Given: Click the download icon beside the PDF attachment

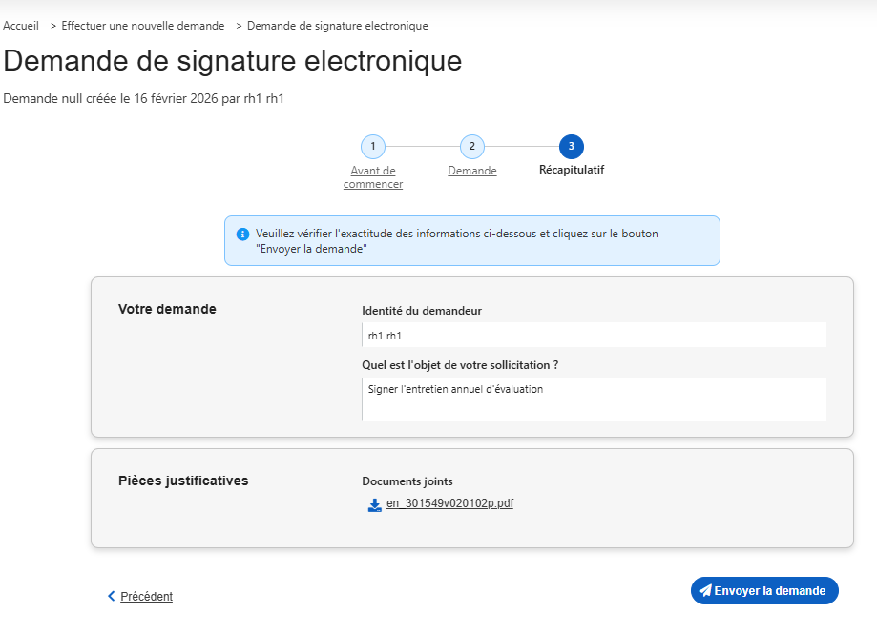Looking at the screenshot, I should (x=374, y=504).
